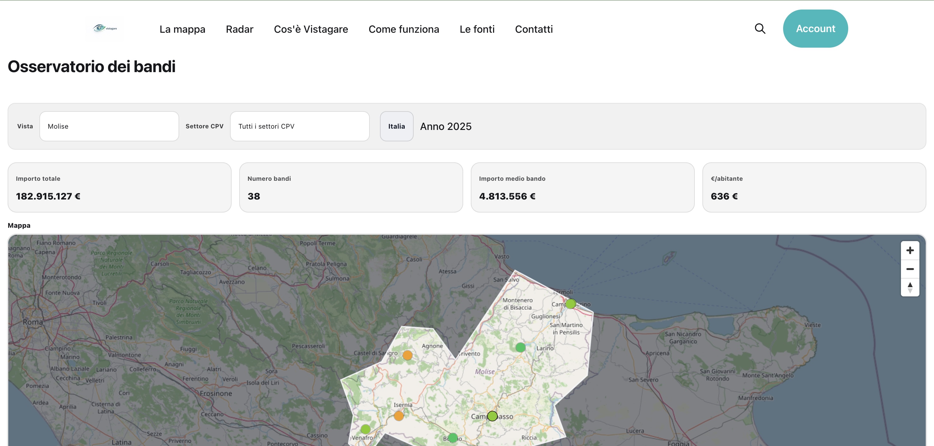Open the Vista dropdown showing Molise
Image resolution: width=934 pixels, height=446 pixels.
[109, 126]
